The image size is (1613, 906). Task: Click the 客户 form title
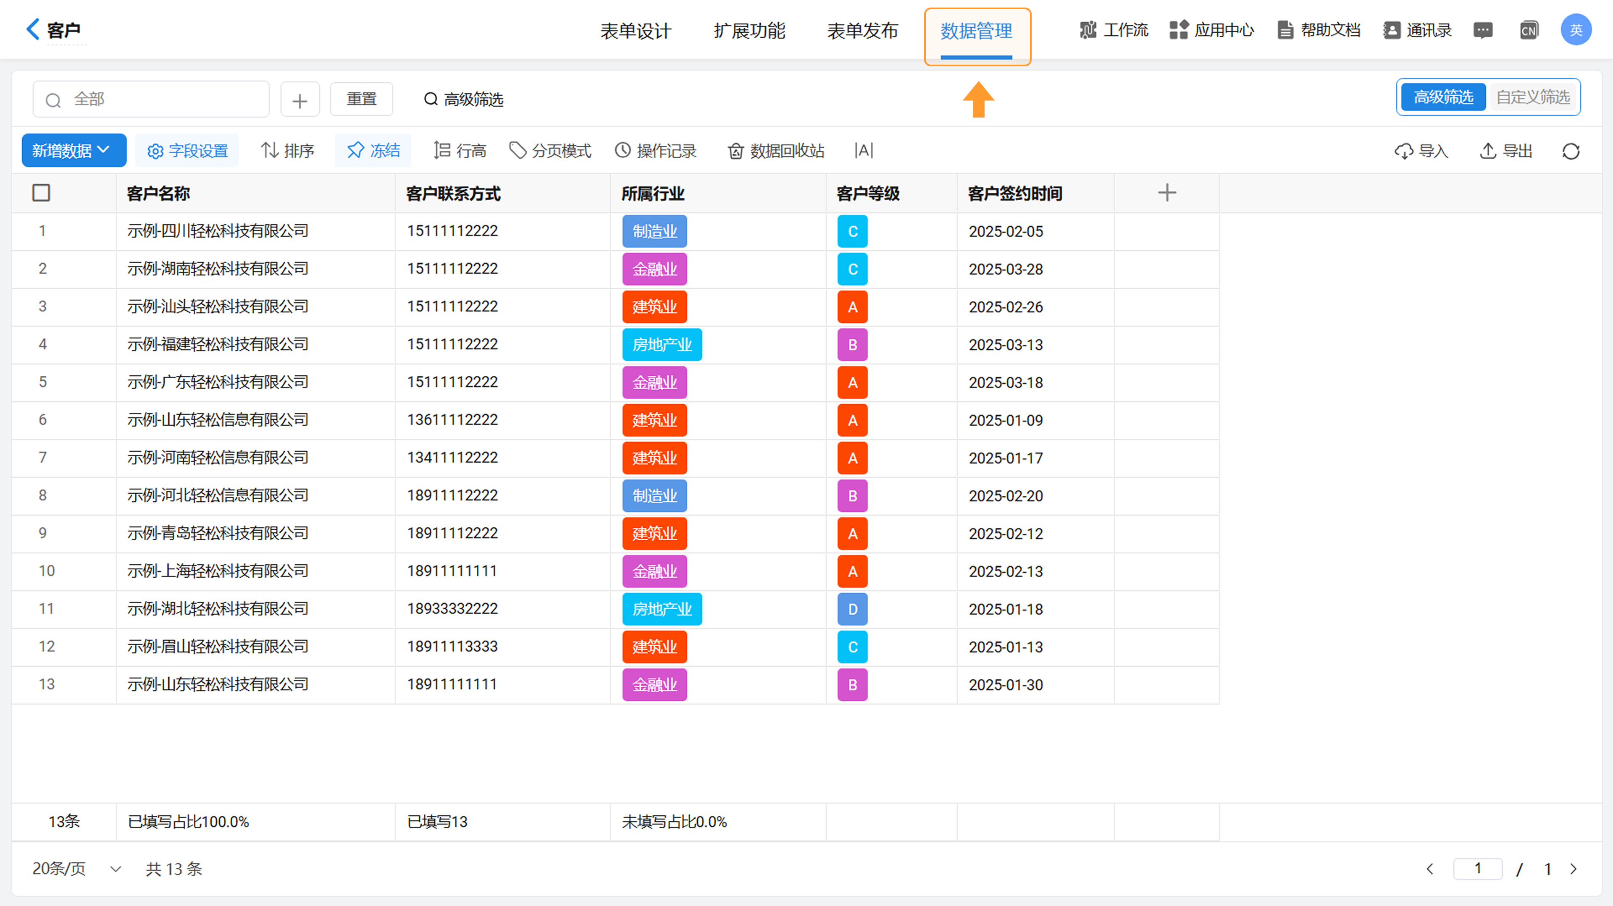[64, 30]
